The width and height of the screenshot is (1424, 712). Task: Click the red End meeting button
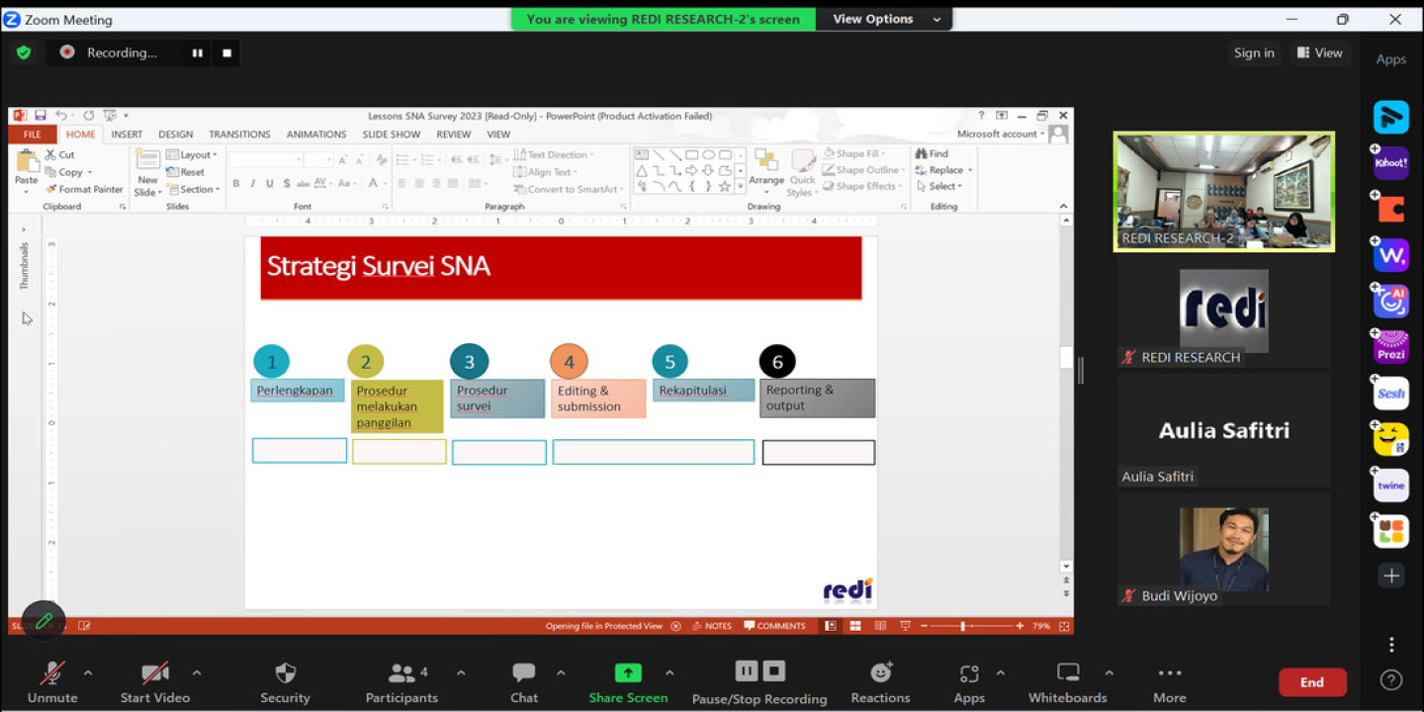(1312, 682)
